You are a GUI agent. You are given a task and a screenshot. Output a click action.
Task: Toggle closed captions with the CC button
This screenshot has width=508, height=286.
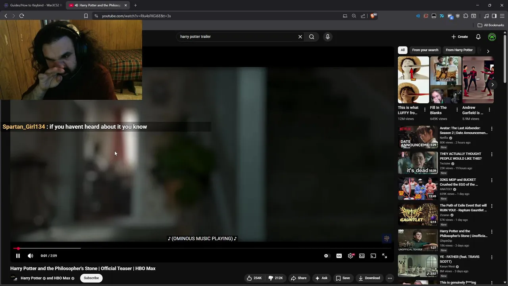click(339, 256)
